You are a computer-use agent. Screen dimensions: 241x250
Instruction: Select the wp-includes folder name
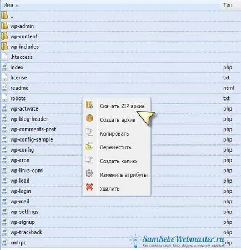[x=24, y=47]
